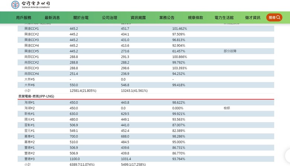Viewport: 290px width, 166px height.
Task: Select the 興達CC#5 row name
Action: click(x=32, y=51)
